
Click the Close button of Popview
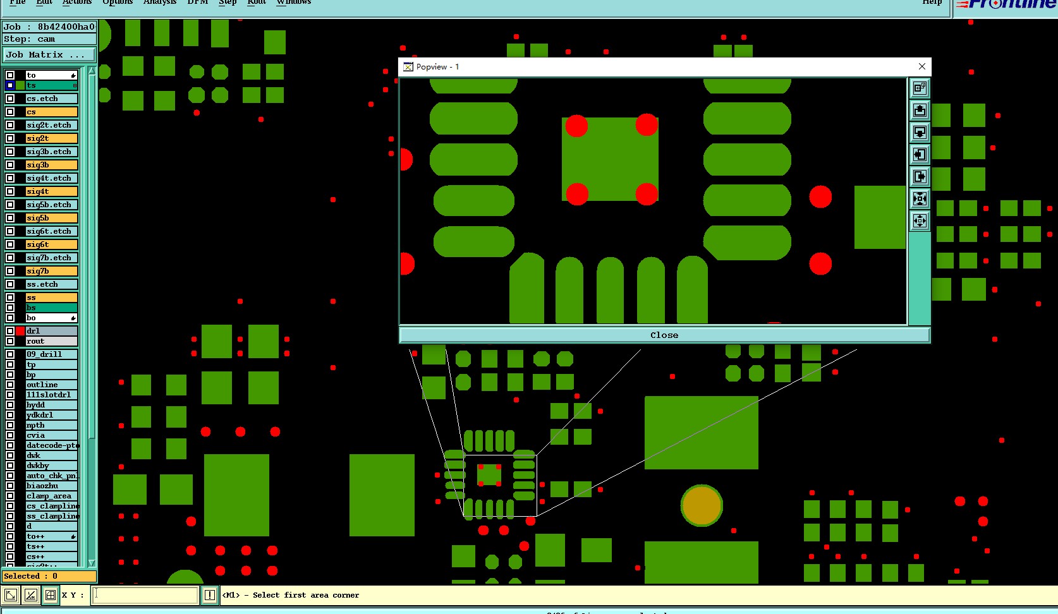pos(664,335)
